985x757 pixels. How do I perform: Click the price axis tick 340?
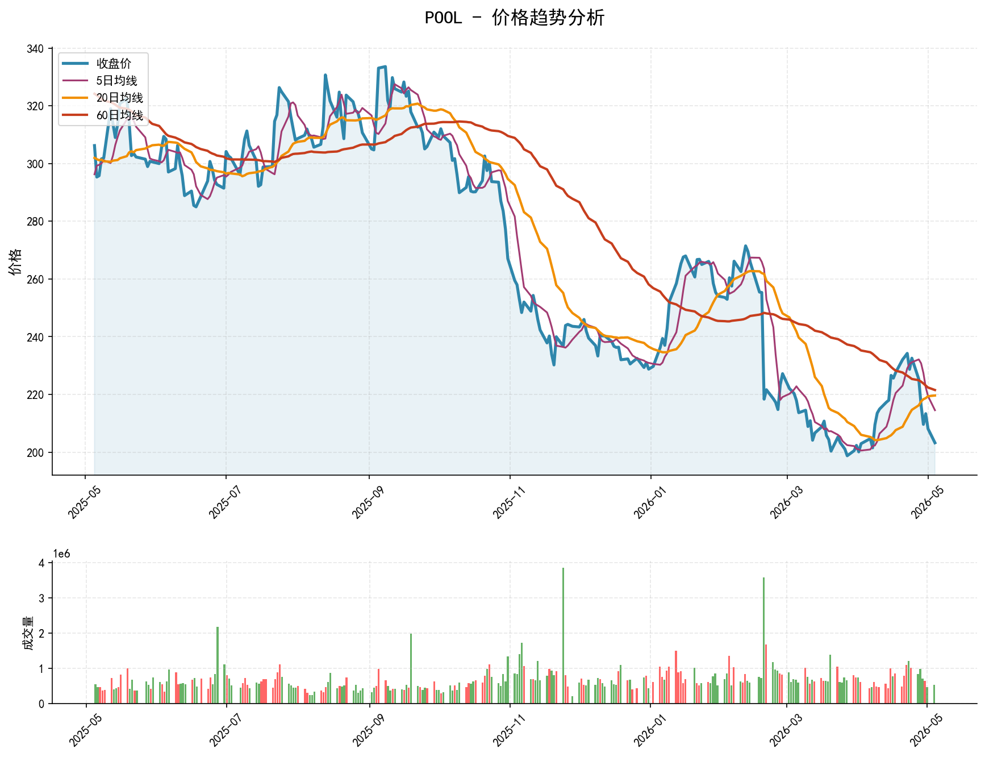click(35, 49)
